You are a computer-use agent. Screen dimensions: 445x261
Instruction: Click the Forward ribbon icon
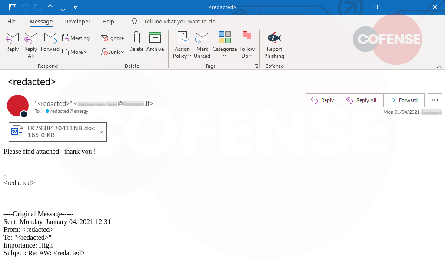[x=50, y=42]
